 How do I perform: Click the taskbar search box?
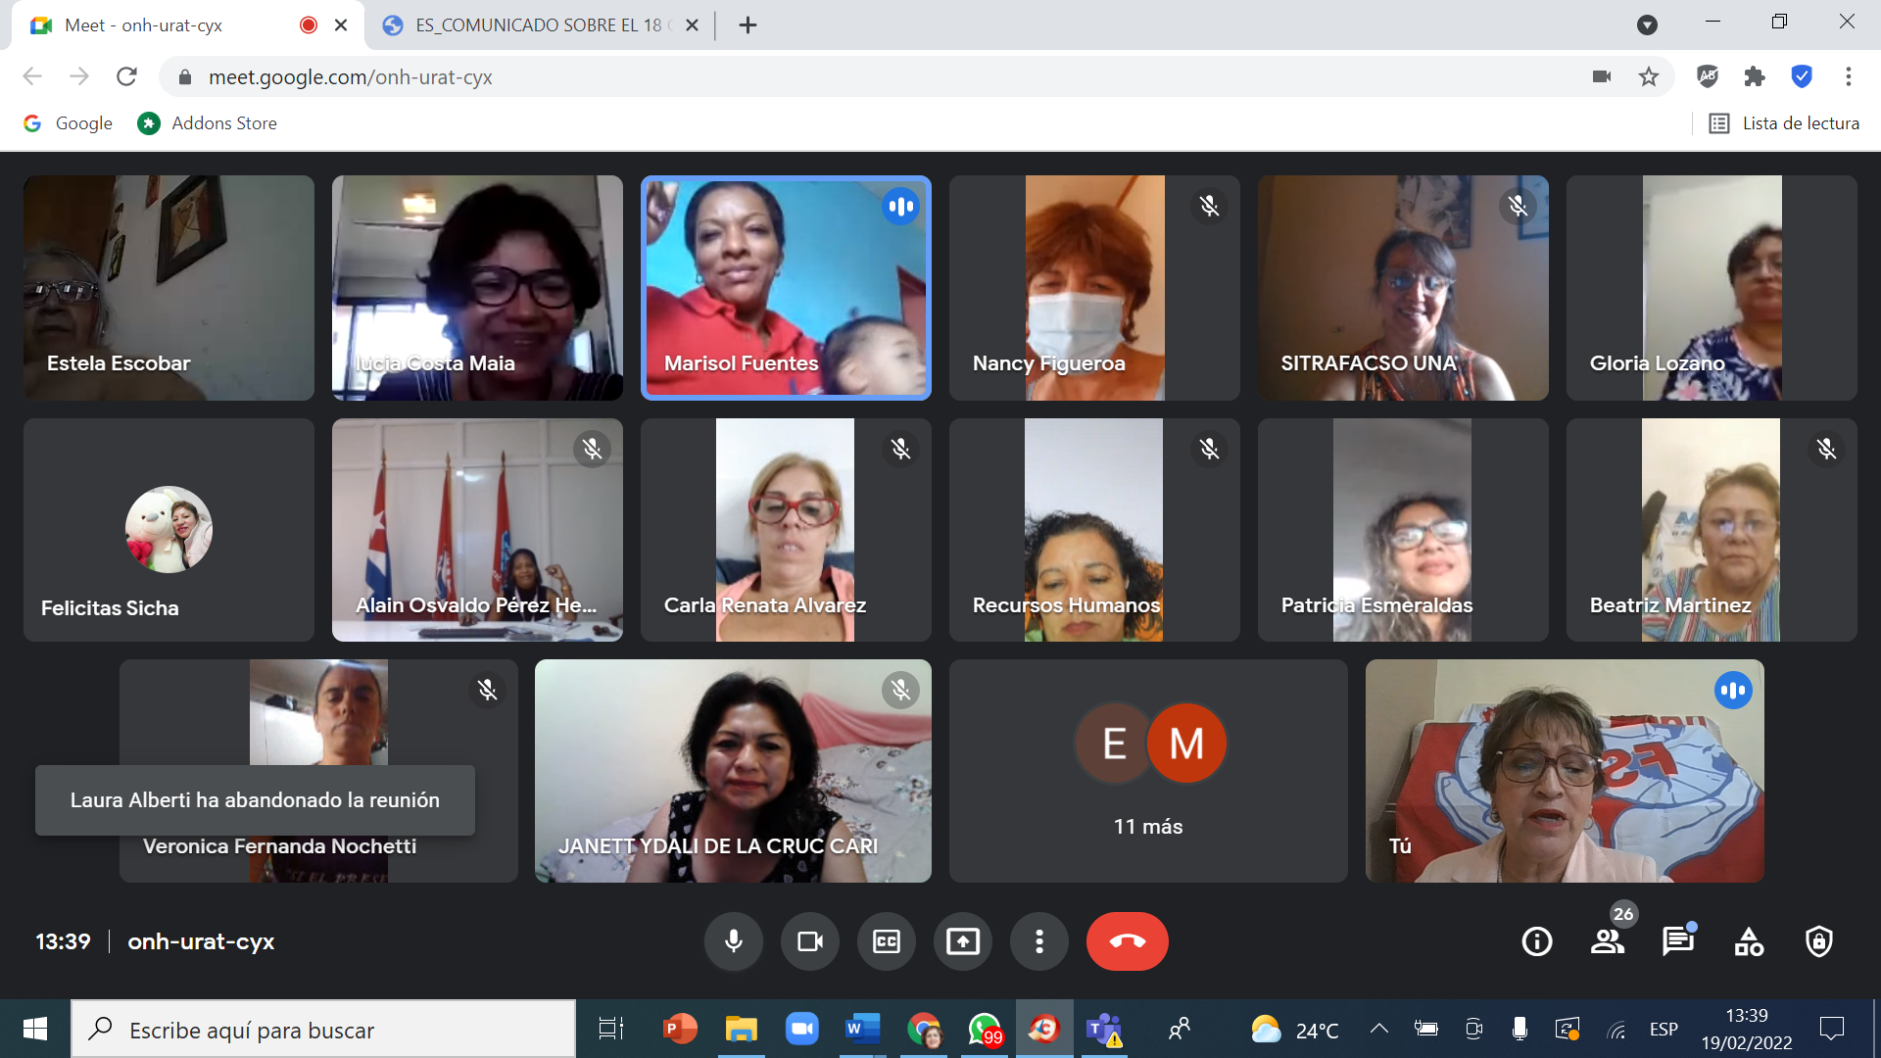tap(323, 1029)
